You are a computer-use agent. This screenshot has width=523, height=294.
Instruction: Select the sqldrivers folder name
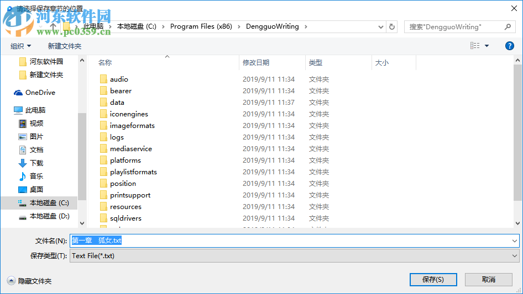(x=125, y=218)
